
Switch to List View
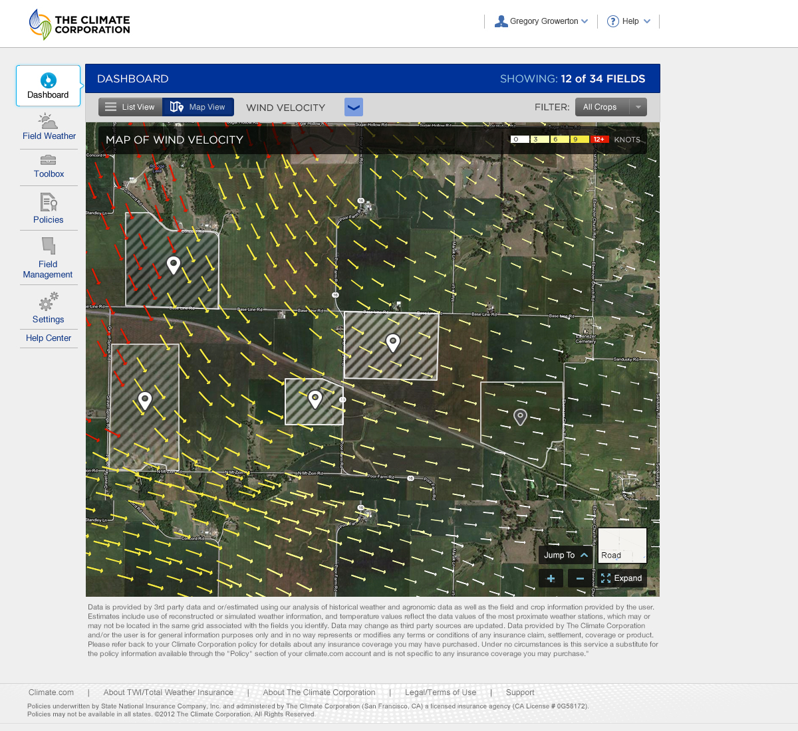(130, 107)
